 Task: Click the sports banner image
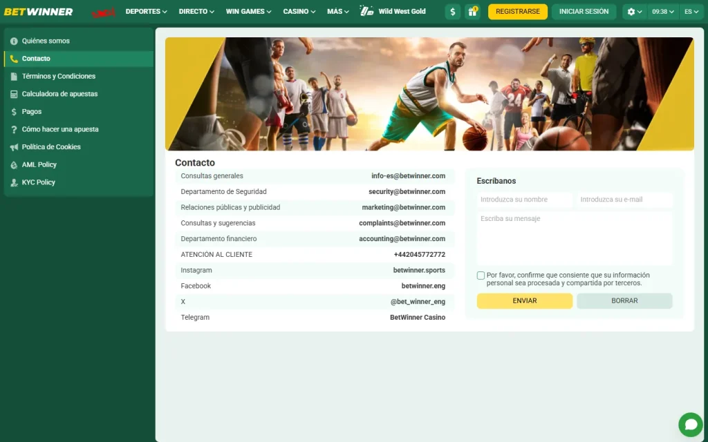(429, 94)
